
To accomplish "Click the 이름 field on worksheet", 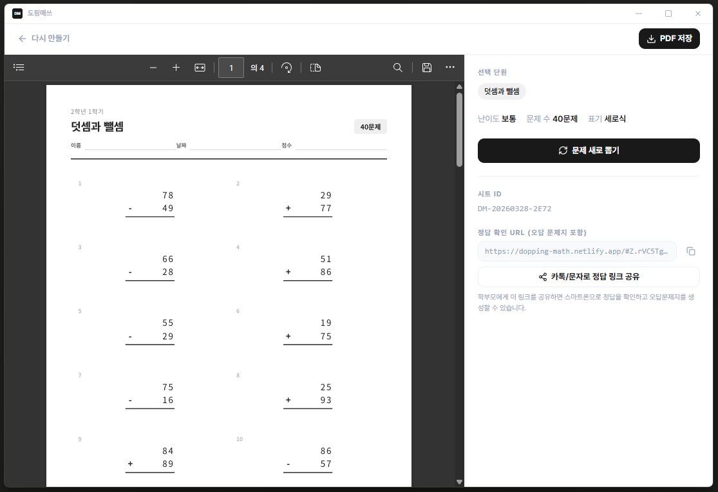I will 123,146.
